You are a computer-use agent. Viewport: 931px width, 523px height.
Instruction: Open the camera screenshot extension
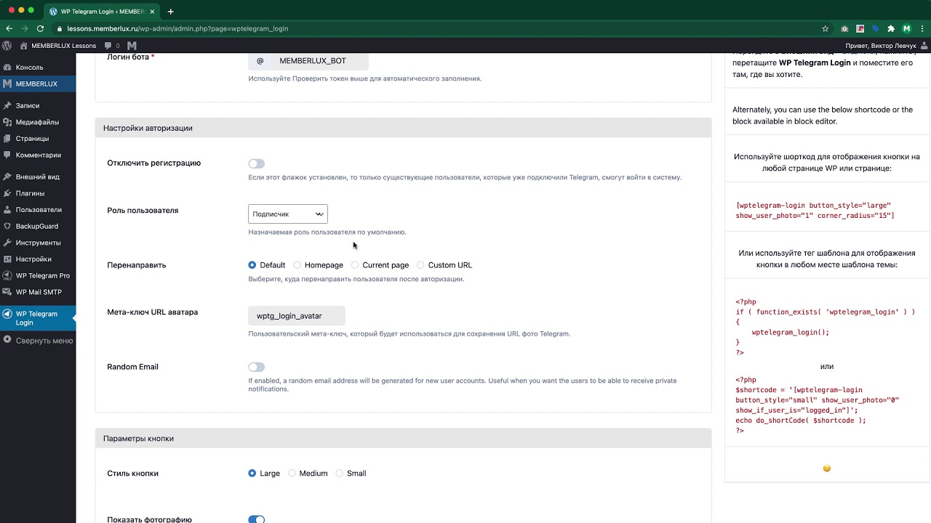(x=844, y=28)
